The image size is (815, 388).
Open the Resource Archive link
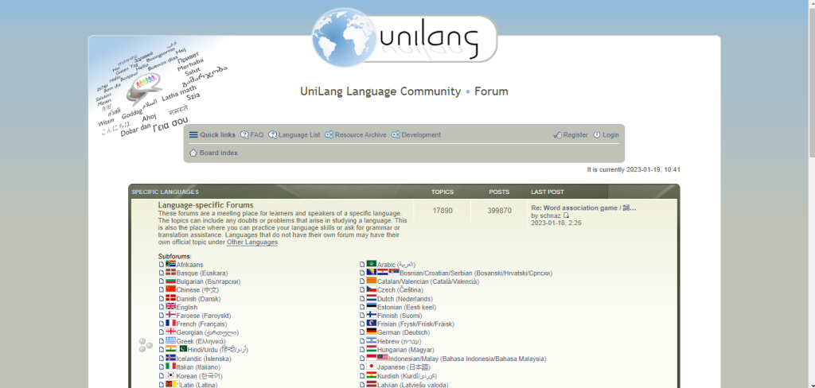pyautogui.click(x=356, y=135)
